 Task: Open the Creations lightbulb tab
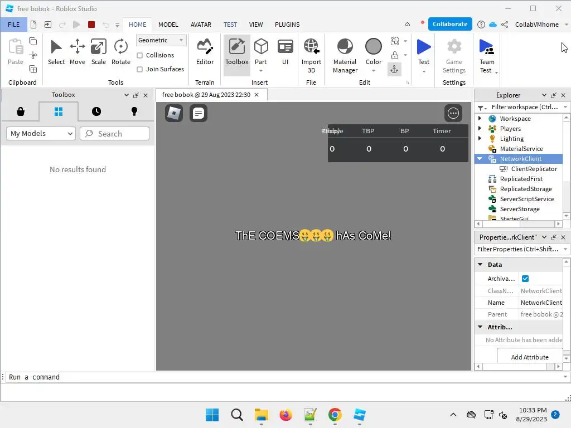[x=134, y=111]
